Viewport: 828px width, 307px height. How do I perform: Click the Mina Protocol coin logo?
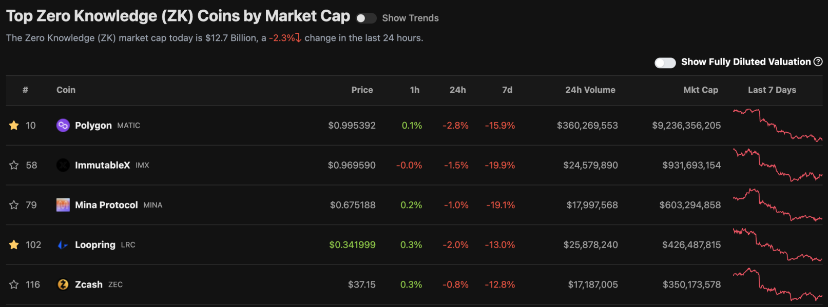[63, 204]
